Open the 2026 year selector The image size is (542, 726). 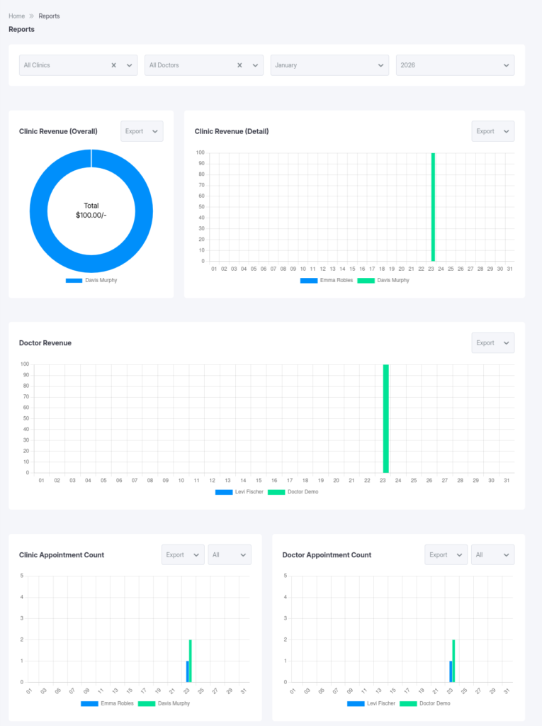[x=455, y=65]
